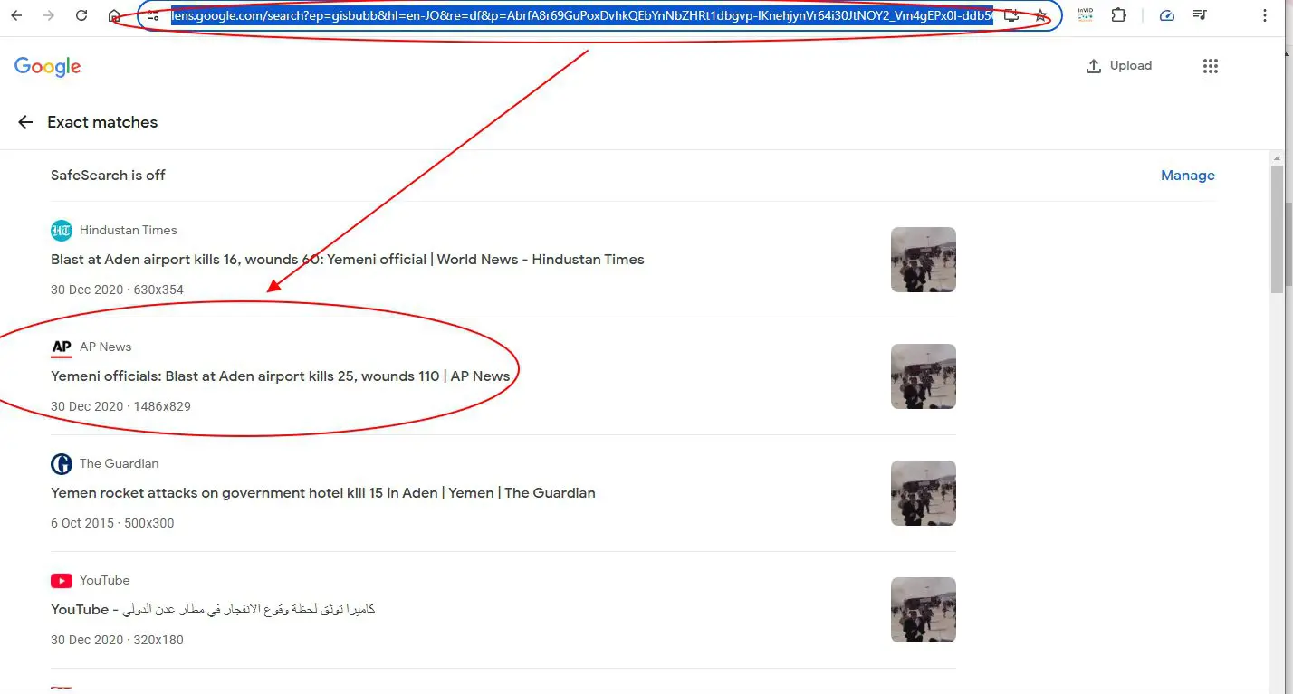
Task: Upload an image to Google Lens
Action: click(x=1119, y=66)
